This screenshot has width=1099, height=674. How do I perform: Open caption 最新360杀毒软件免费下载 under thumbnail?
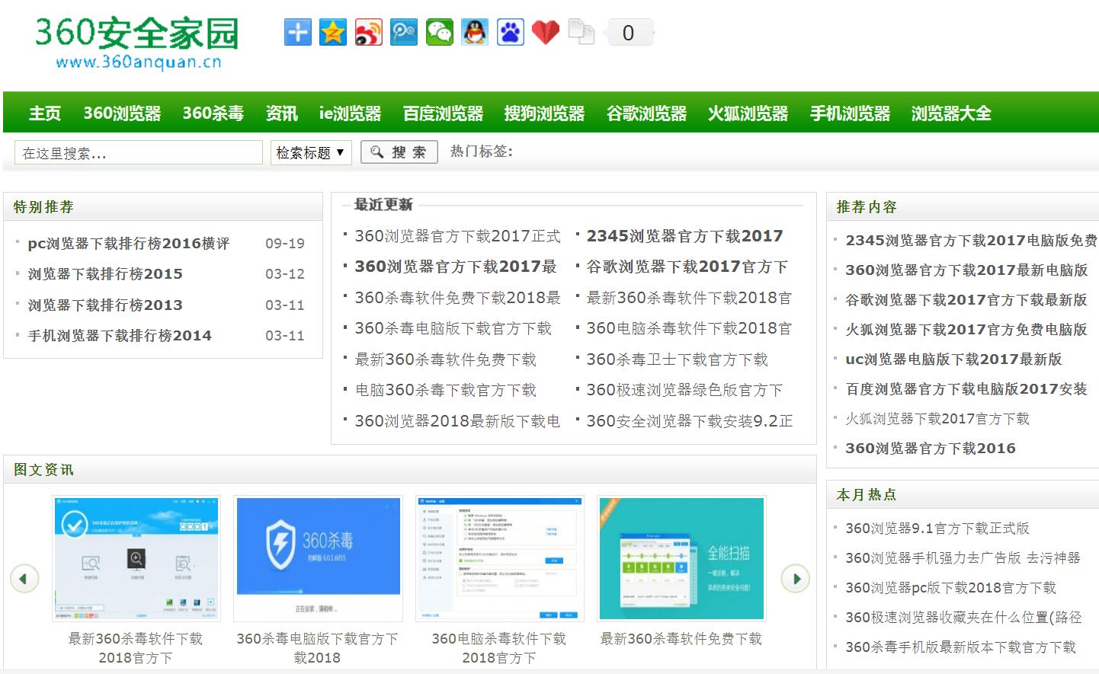tap(681, 639)
